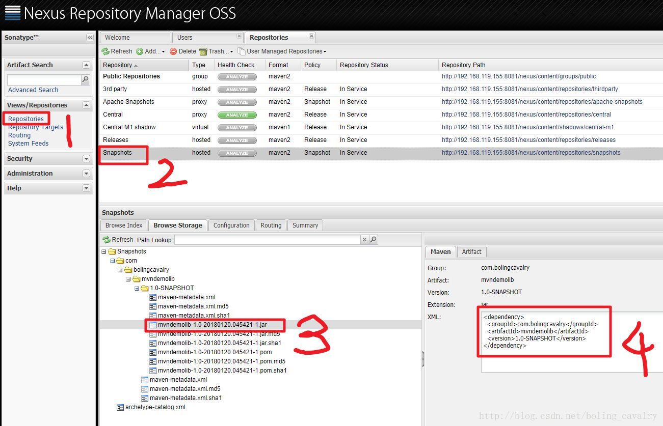
Task: Open the Add repository dropdown
Action: click(x=150, y=51)
